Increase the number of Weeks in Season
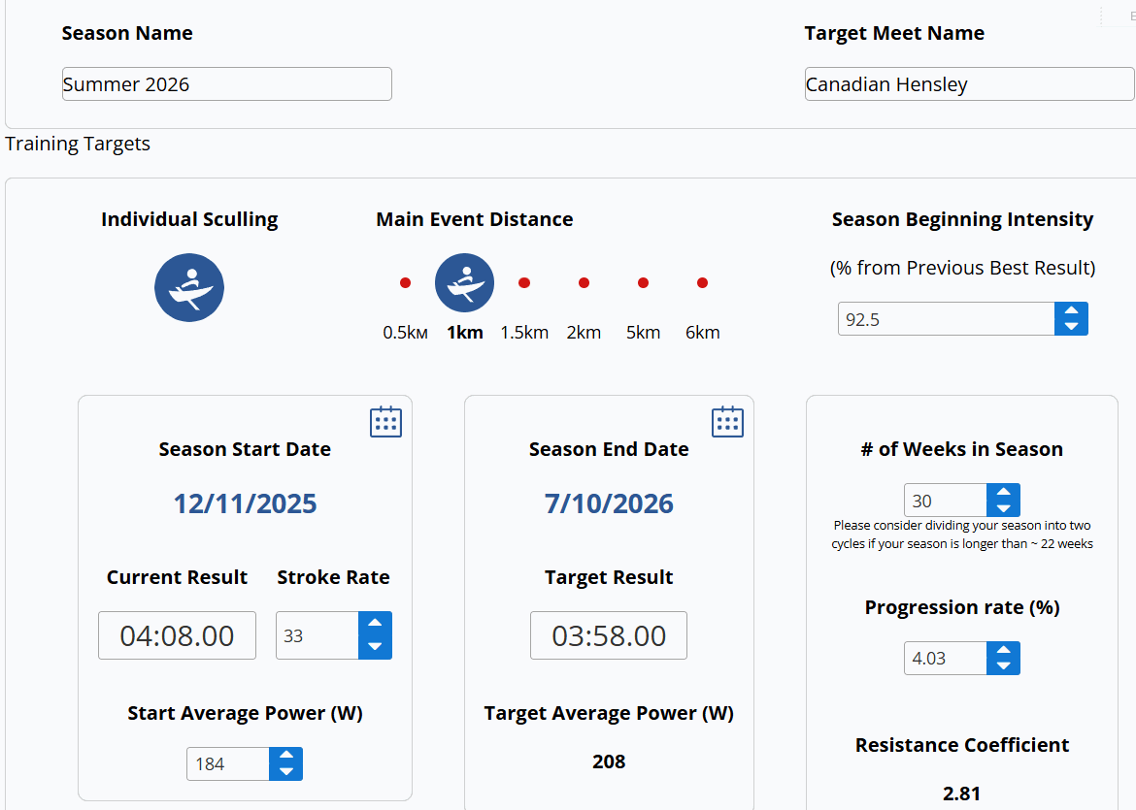Viewport: 1136px width, 810px height. [1003, 492]
